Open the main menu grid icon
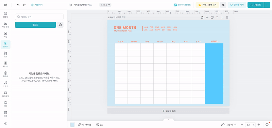The width and height of the screenshot is (272, 128). click(5, 5)
